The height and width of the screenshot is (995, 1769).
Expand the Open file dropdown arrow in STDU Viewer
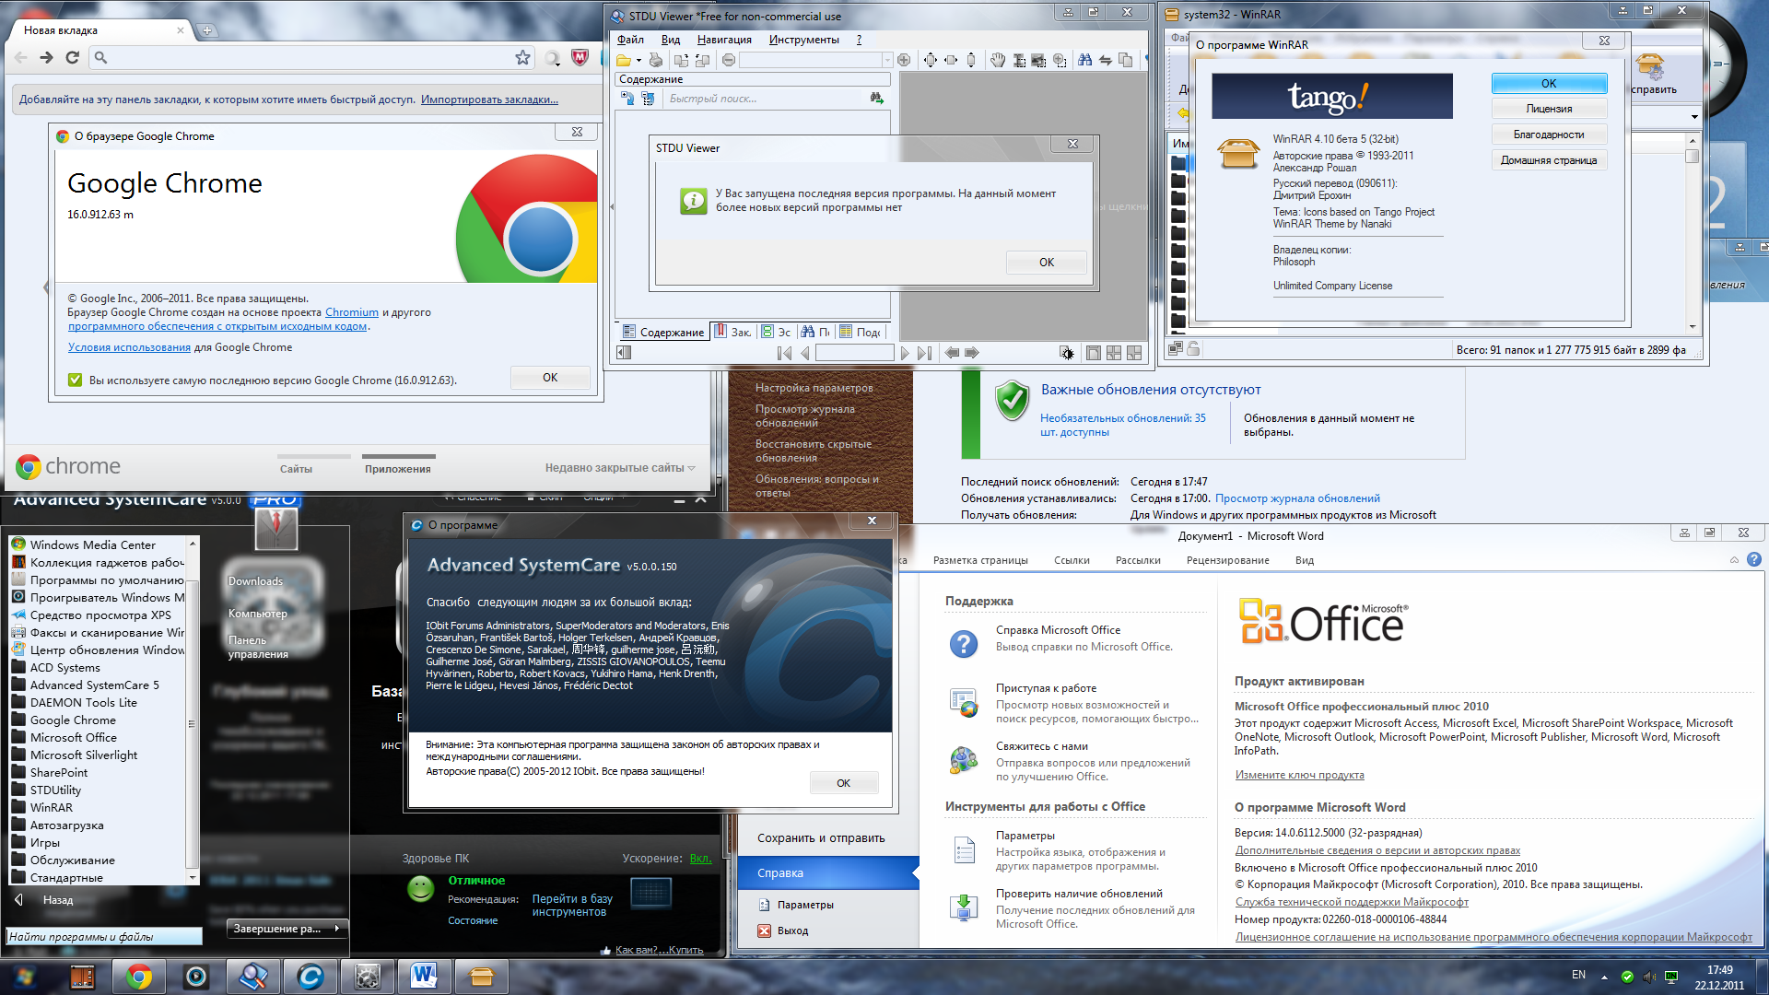pos(638,61)
